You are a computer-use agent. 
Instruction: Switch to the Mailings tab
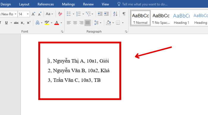click(x=68, y=4)
